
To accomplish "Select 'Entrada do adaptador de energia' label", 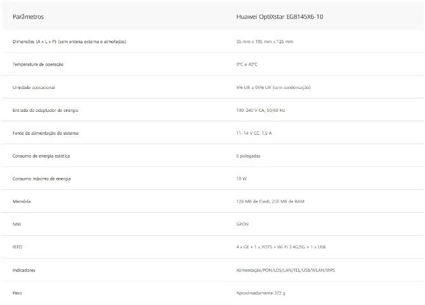I will [x=45, y=110].
